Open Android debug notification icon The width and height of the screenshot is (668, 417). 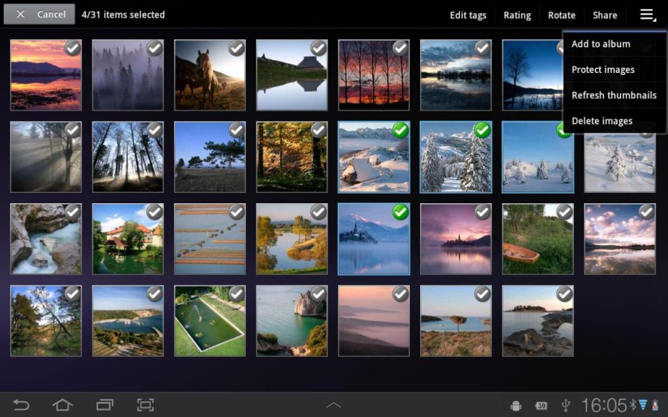[516, 405]
